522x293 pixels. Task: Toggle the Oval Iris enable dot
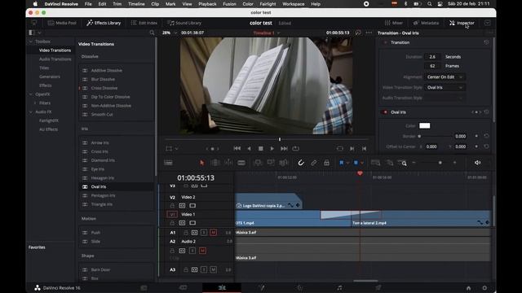click(x=386, y=112)
